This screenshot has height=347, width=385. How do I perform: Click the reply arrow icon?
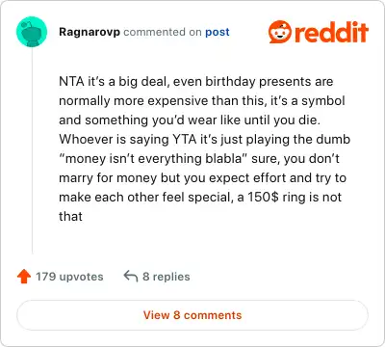pos(131,277)
